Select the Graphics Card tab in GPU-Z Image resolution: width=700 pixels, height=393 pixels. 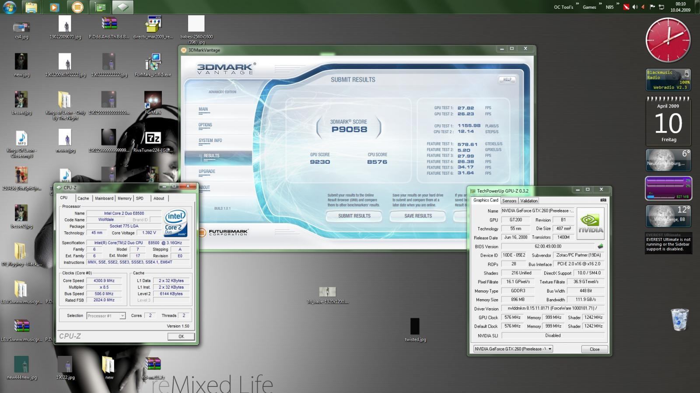pos(486,200)
